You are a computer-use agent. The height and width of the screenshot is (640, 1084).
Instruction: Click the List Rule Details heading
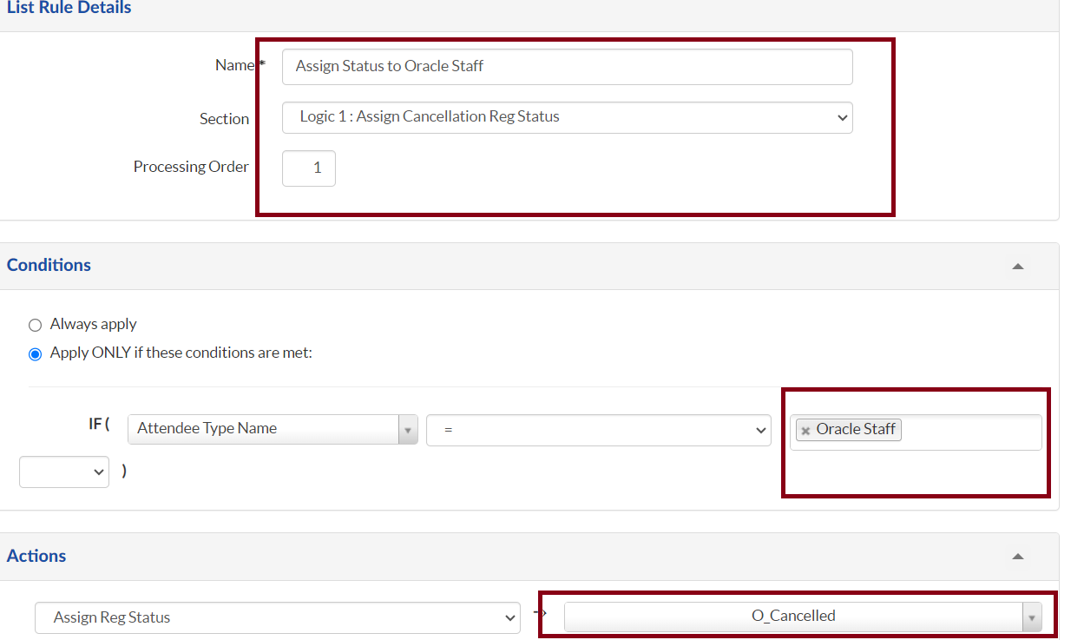pos(69,8)
